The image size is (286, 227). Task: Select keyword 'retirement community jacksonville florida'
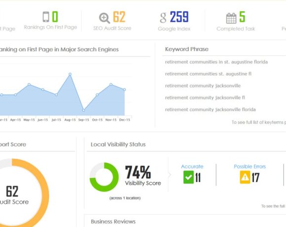[x=210, y=110]
